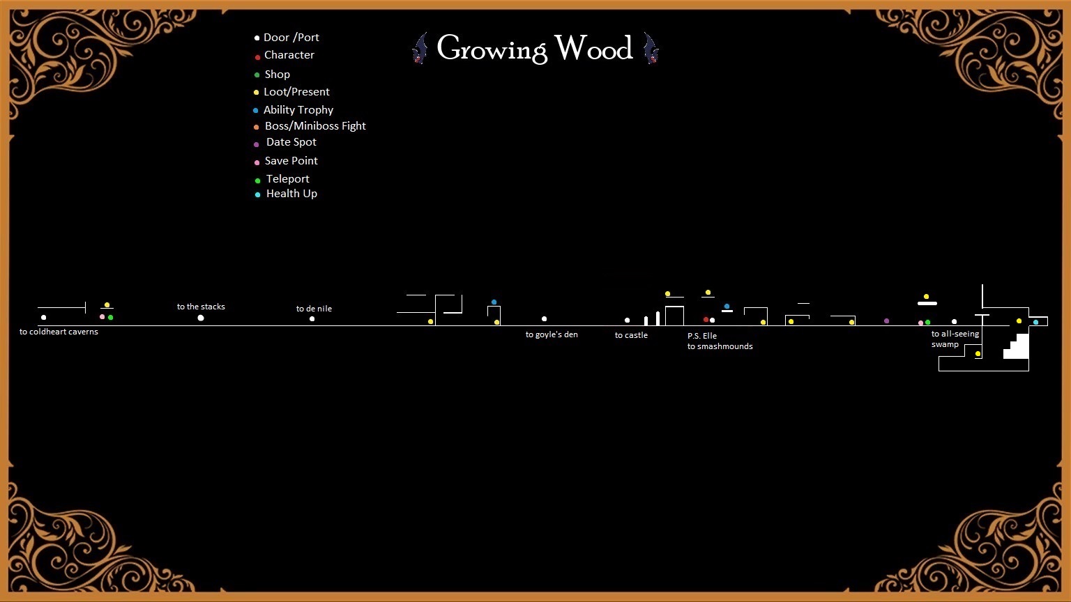Screen dimensions: 1071x602
Task: Click the 'Loot/Present' legend label
Action: pos(296,92)
